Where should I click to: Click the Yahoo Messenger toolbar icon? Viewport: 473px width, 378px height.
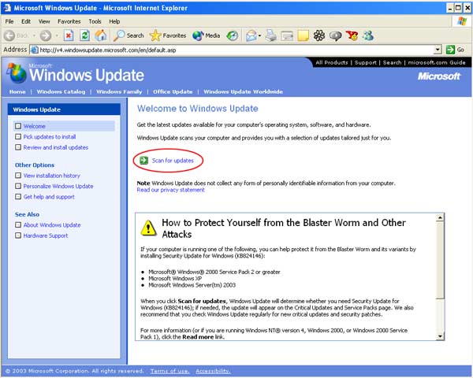(352, 35)
